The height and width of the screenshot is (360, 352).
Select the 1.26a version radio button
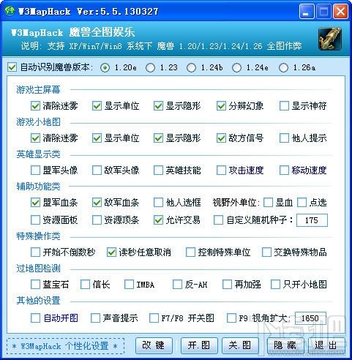283,67
